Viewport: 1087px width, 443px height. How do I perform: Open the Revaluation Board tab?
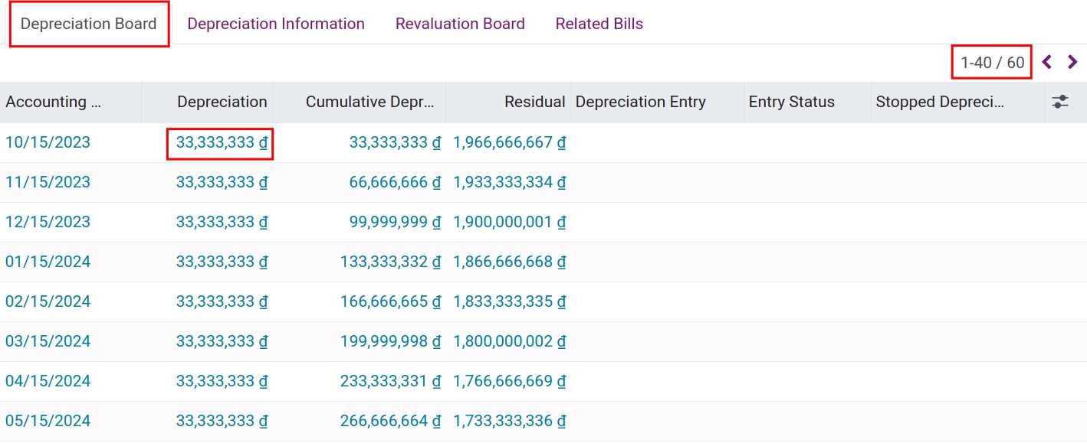tap(460, 24)
